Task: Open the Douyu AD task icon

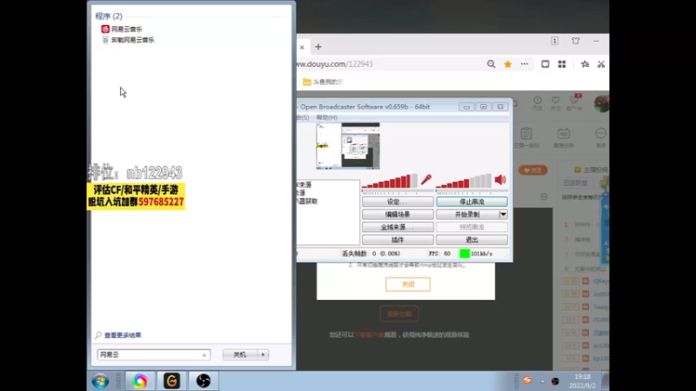Action: (563, 137)
